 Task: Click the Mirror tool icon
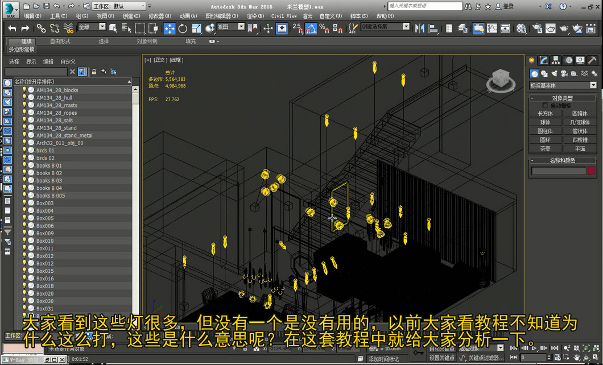[419, 28]
